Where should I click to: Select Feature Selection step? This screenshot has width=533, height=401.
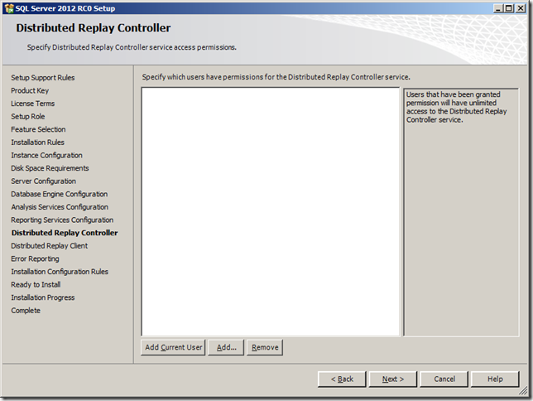click(x=38, y=129)
